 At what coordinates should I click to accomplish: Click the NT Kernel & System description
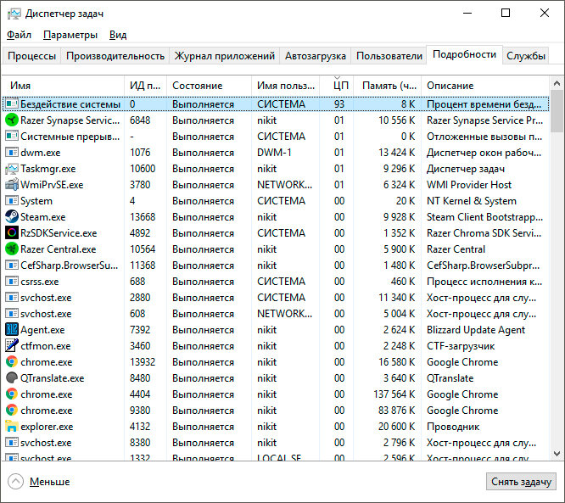pyautogui.click(x=472, y=201)
